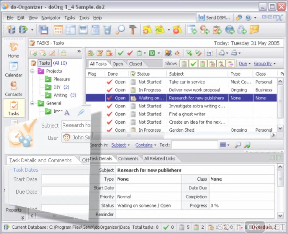Select the Pleasure project folder
This screenshot has height=234, width=288.
(58, 79)
